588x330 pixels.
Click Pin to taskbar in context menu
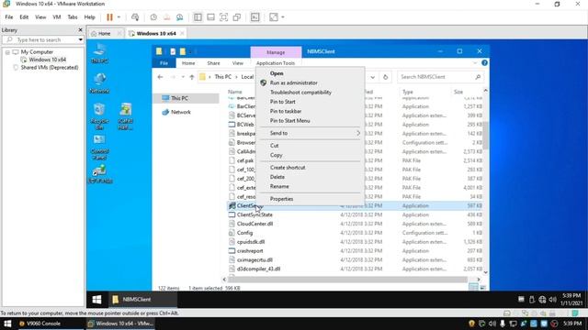point(286,111)
